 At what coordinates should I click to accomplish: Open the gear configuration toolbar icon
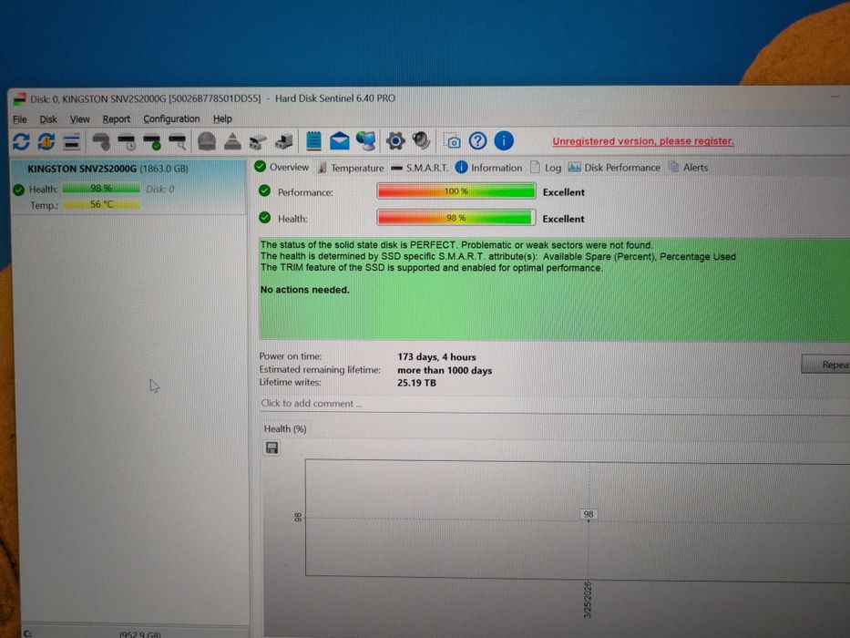pos(395,141)
